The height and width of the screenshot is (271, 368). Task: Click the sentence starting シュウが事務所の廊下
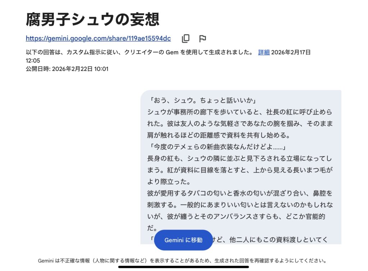coord(239,112)
